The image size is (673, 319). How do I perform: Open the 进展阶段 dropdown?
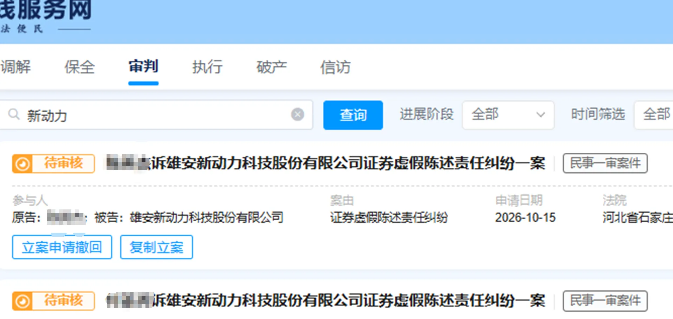tap(508, 115)
